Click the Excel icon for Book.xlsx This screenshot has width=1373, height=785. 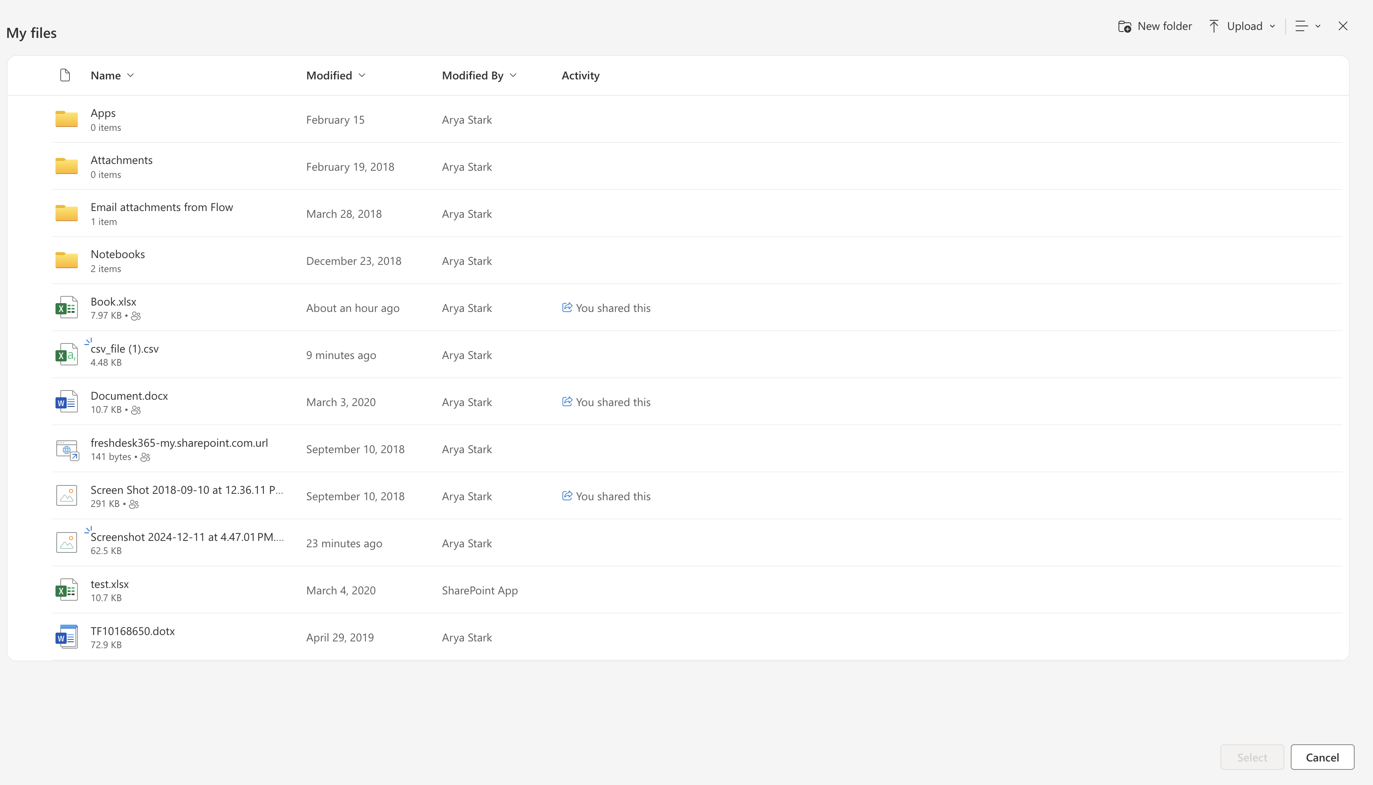66,307
